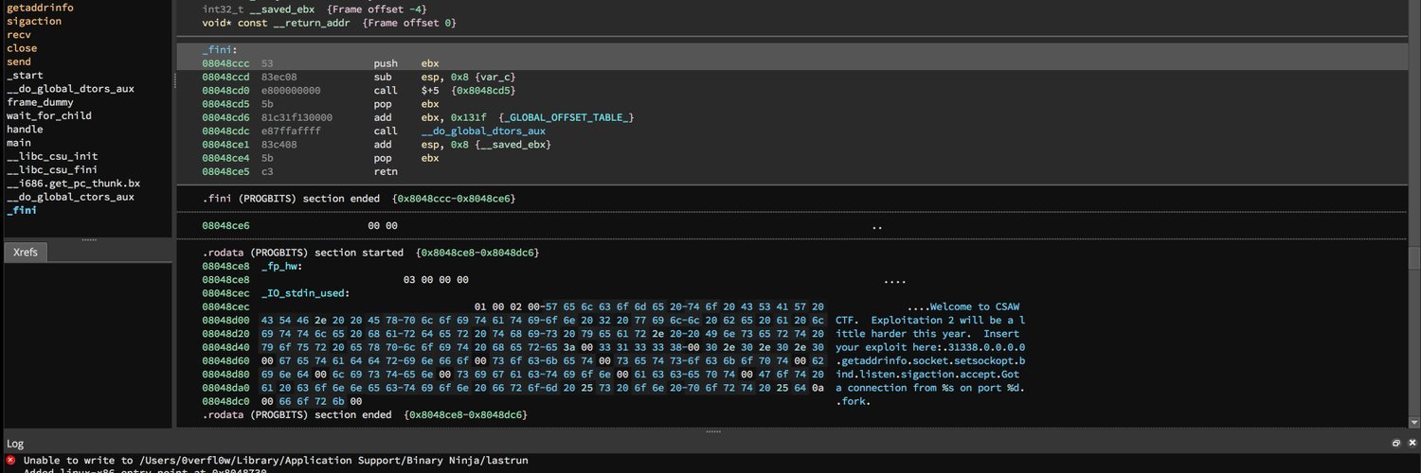Select __do_global_ctors_aux function
Image resolution: width=1421 pixels, height=473 pixels.
[x=70, y=197]
